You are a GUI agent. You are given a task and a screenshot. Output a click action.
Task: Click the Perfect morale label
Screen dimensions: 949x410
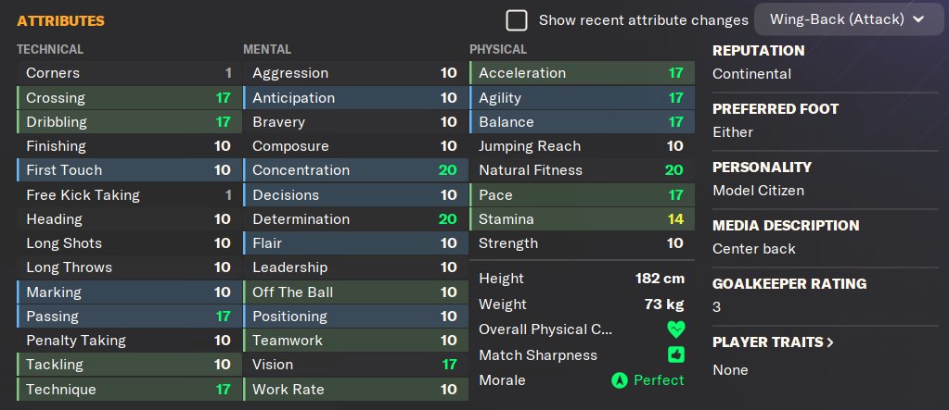(x=659, y=380)
